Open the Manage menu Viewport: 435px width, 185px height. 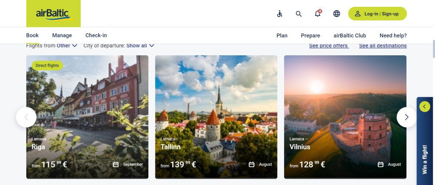tap(62, 36)
